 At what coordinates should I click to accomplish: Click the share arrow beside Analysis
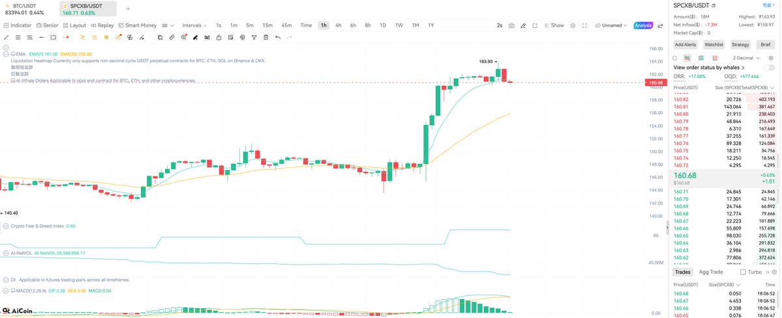(x=660, y=25)
